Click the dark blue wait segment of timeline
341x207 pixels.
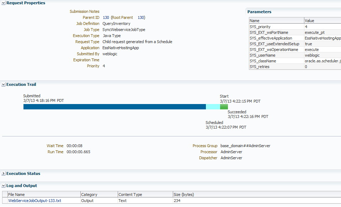[114, 107]
